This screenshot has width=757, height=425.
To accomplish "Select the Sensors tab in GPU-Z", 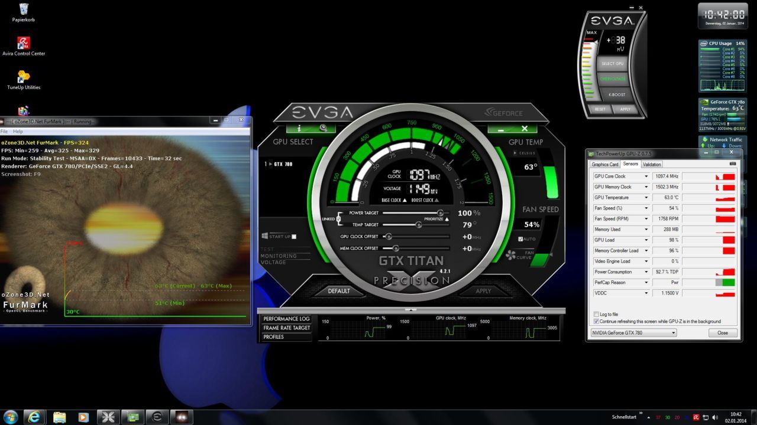I will 630,164.
